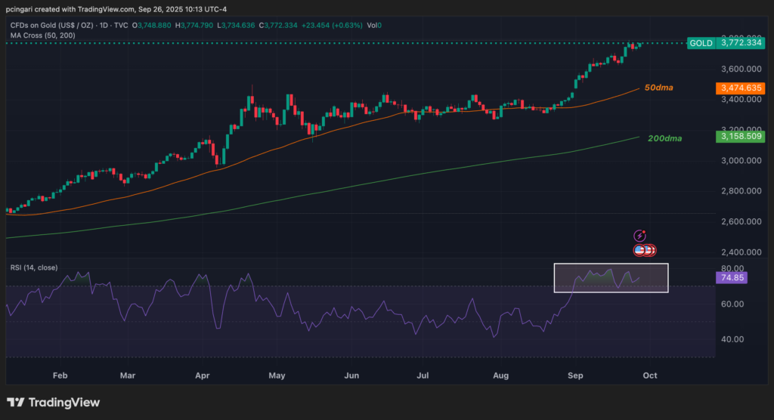Click the Jul label on the time axis
Image resolution: width=774 pixels, height=420 pixels.
click(x=423, y=375)
